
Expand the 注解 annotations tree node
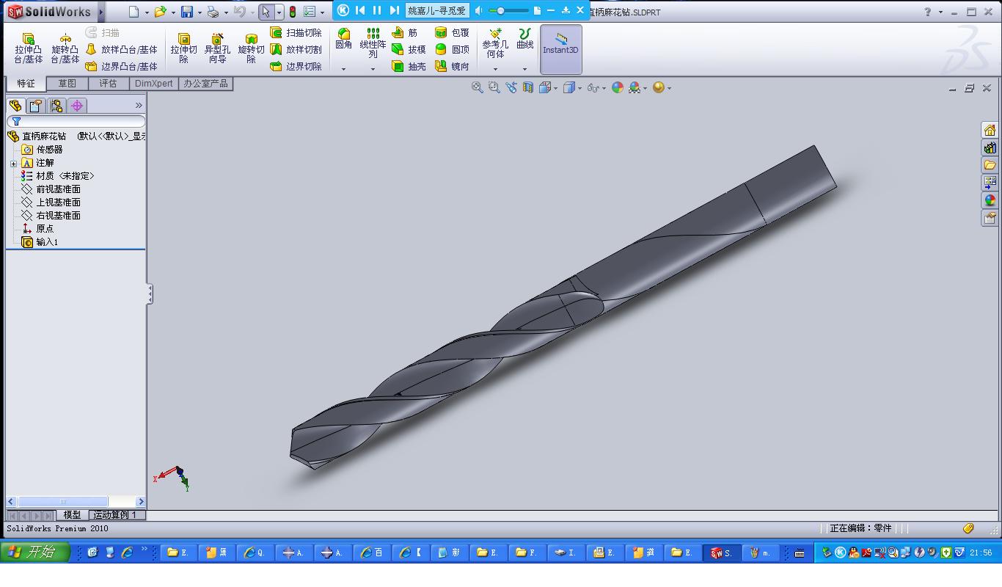(13, 163)
